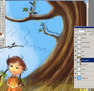Enable lock position icon
The height and width of the screenshot is (91, 94).
point(83,34)
